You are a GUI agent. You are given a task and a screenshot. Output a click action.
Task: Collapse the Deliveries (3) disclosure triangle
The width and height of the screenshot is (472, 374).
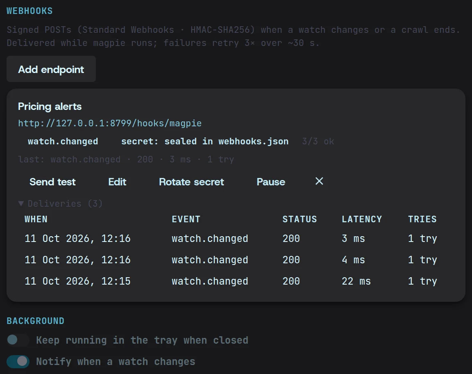click(x=21, y=203)
